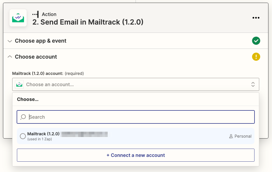Screen dimensions: 272x172
Task: Click the dropdown stepper arrows on the account field
Action: (x=253, y=84)
